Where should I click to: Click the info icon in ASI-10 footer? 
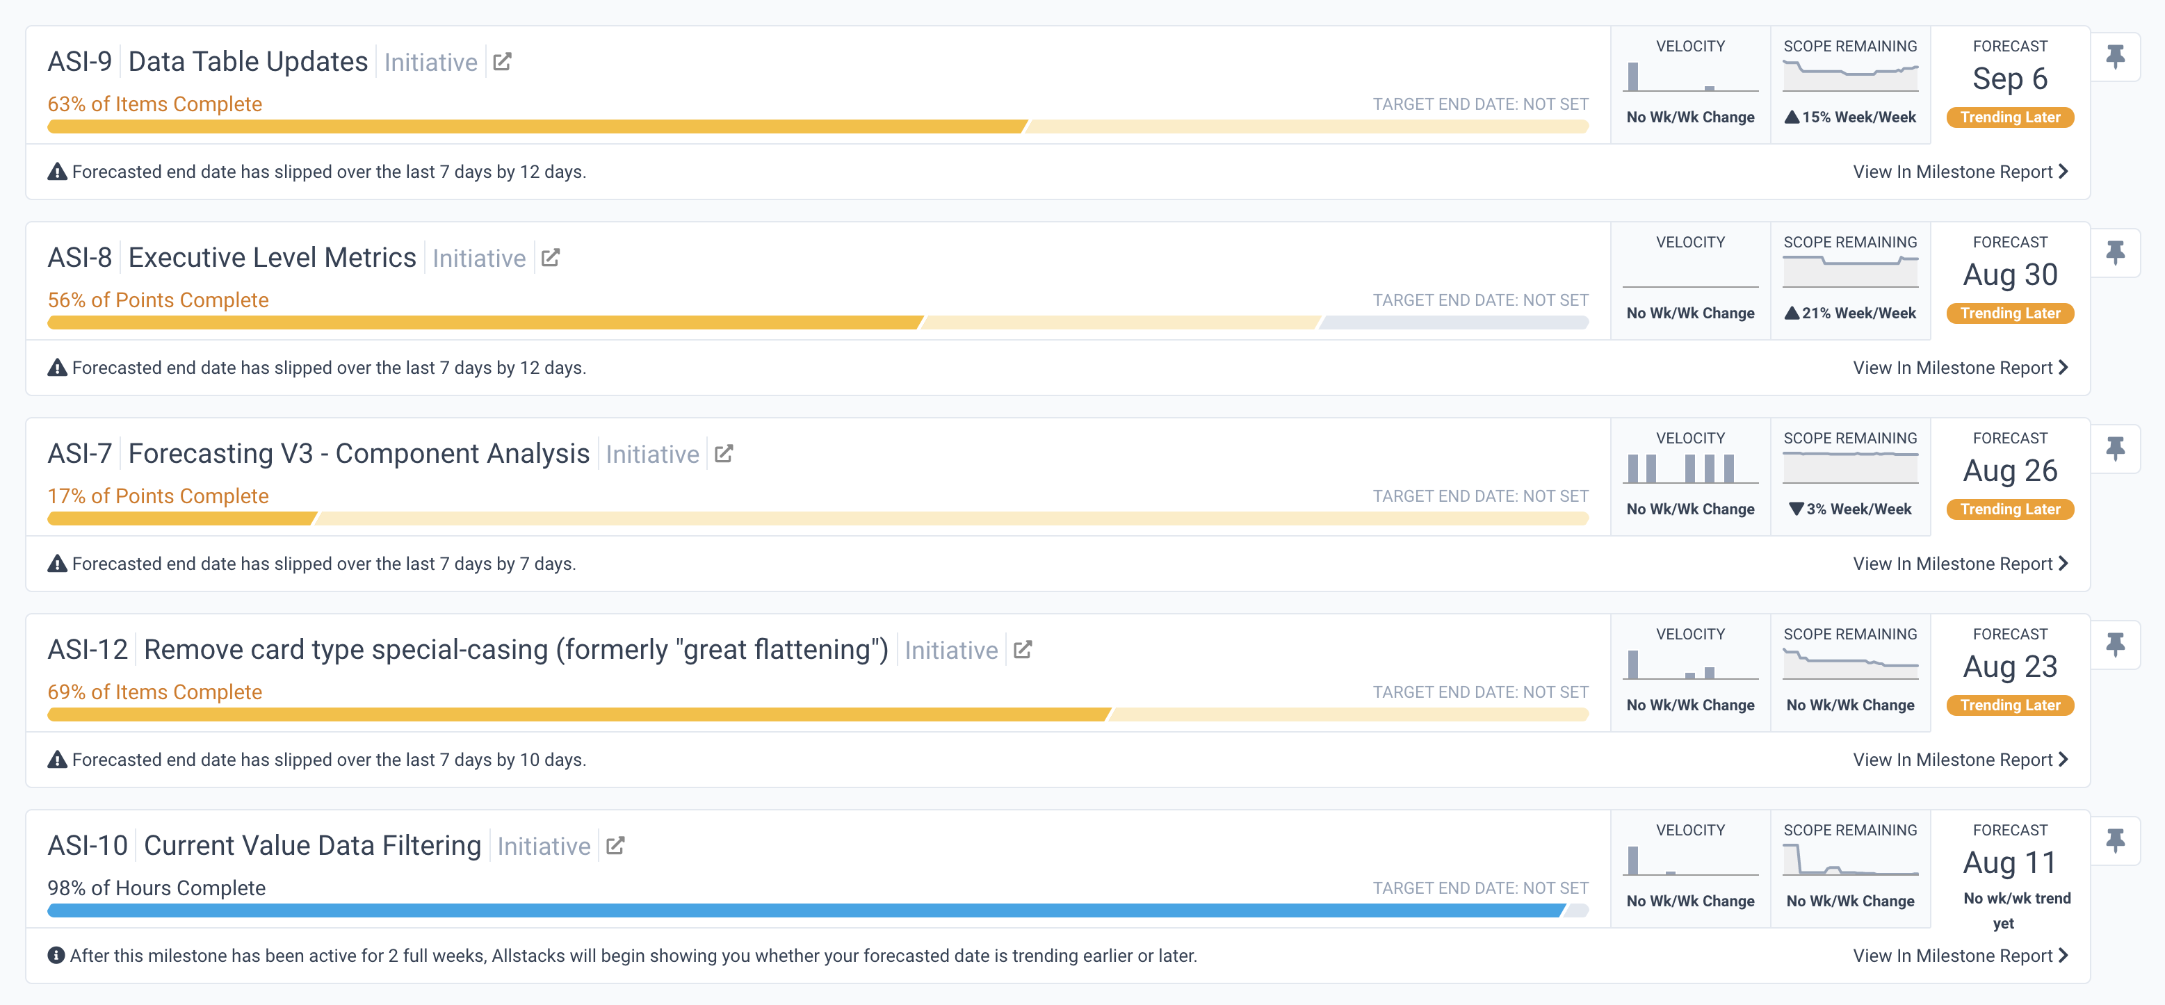(56, 956)
